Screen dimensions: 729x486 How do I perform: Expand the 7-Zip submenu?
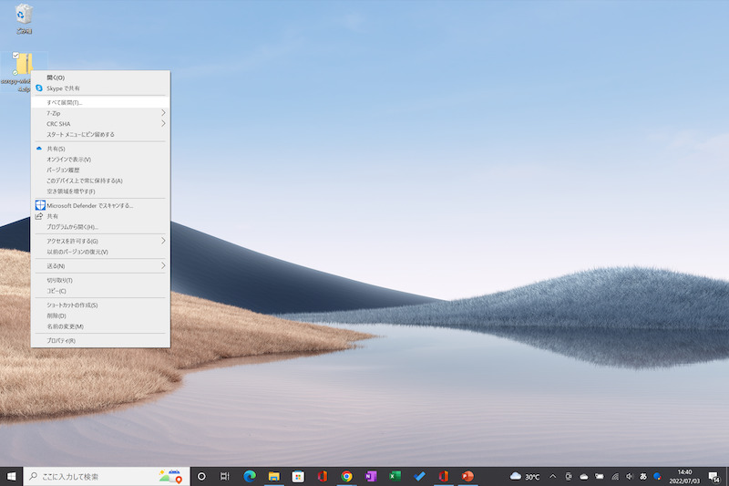click(100, 113)
